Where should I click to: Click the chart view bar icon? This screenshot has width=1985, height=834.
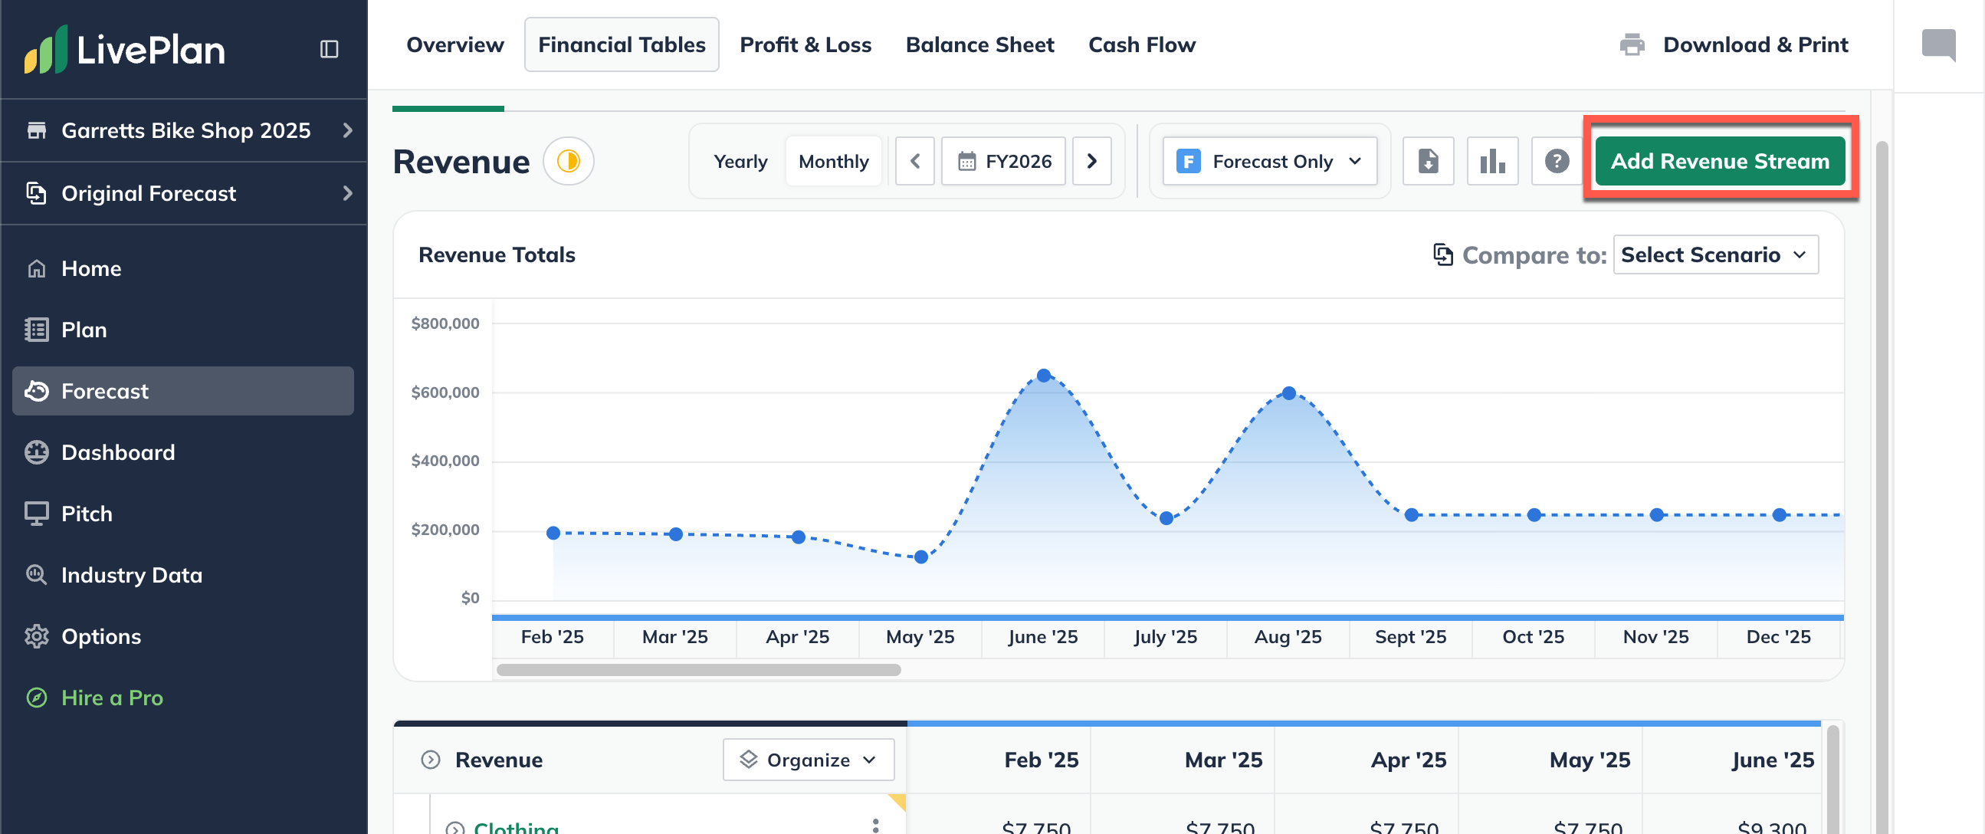click(x=1492, y=161)
